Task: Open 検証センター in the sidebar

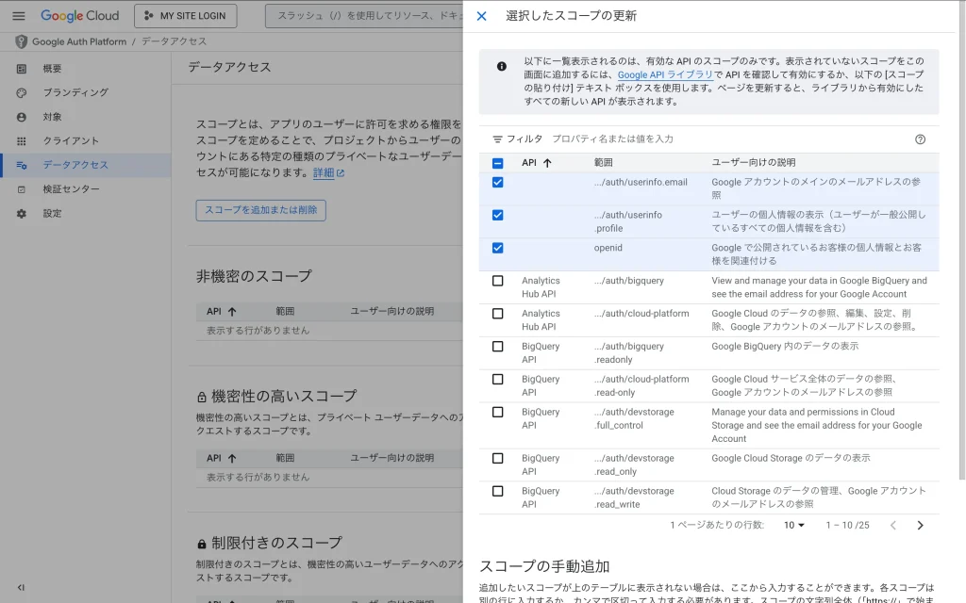Action: click(71, 189)
